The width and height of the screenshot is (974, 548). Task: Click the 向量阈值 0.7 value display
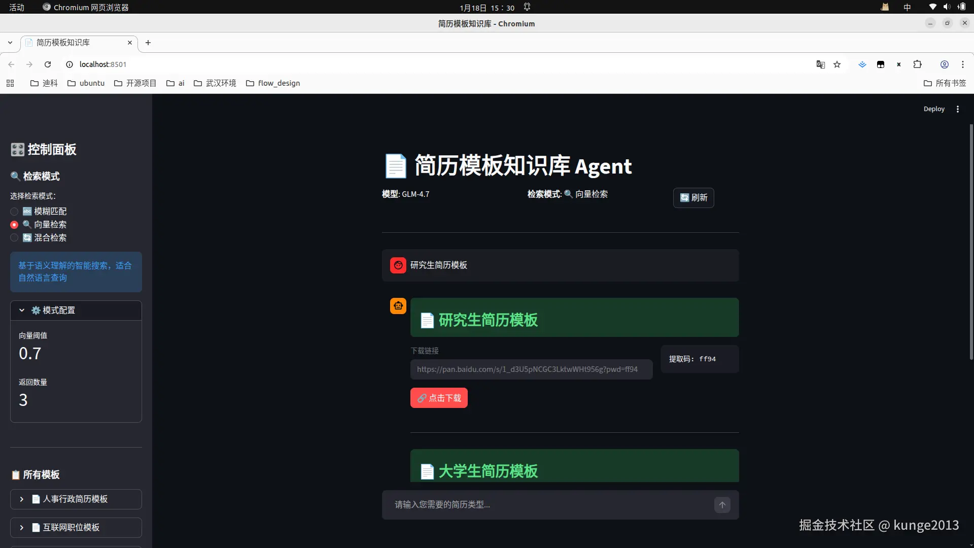pyautogui.click(x=29, y=353)
